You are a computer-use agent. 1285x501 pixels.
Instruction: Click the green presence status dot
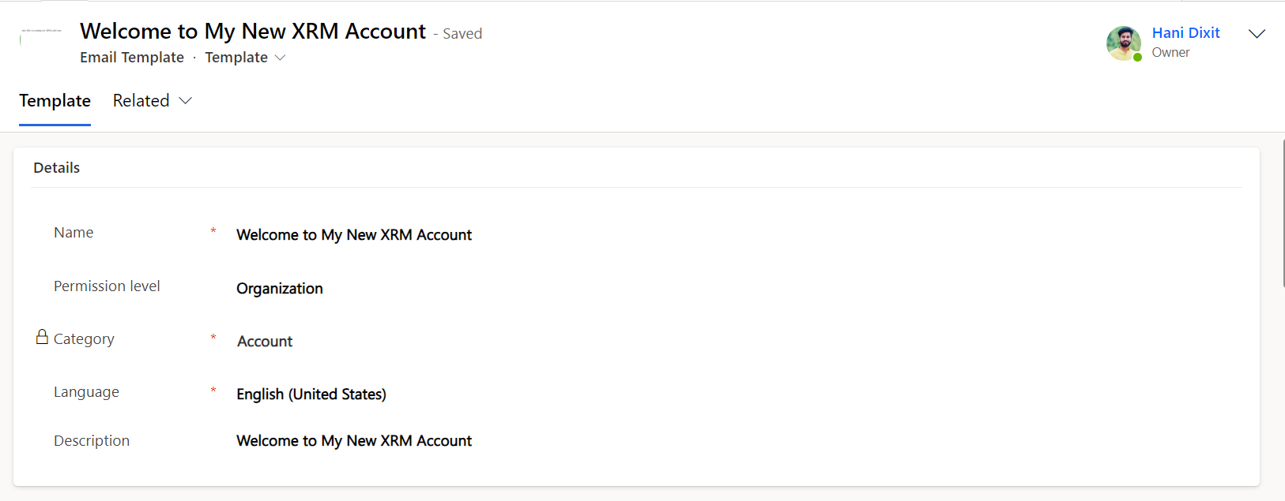tap(1137, 58)
